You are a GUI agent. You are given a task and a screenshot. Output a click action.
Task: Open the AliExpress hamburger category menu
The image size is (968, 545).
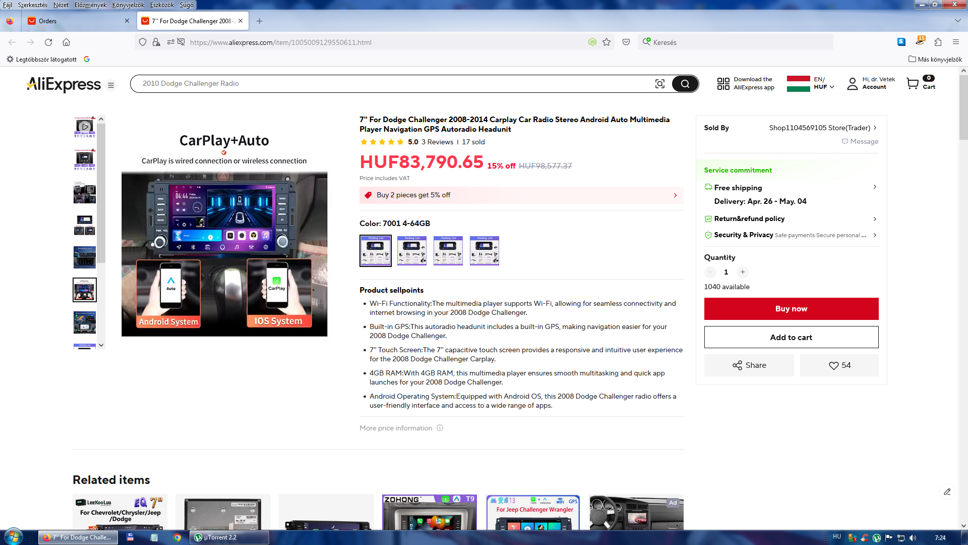click(111, 85)
